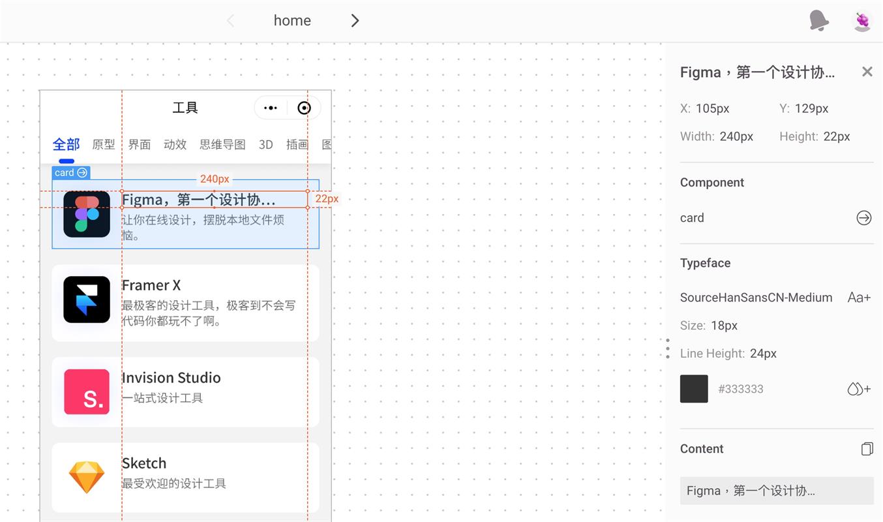Select the card label tag on canvas
The width and height of the screenshot is (883, 522).
tap(71, 173)
